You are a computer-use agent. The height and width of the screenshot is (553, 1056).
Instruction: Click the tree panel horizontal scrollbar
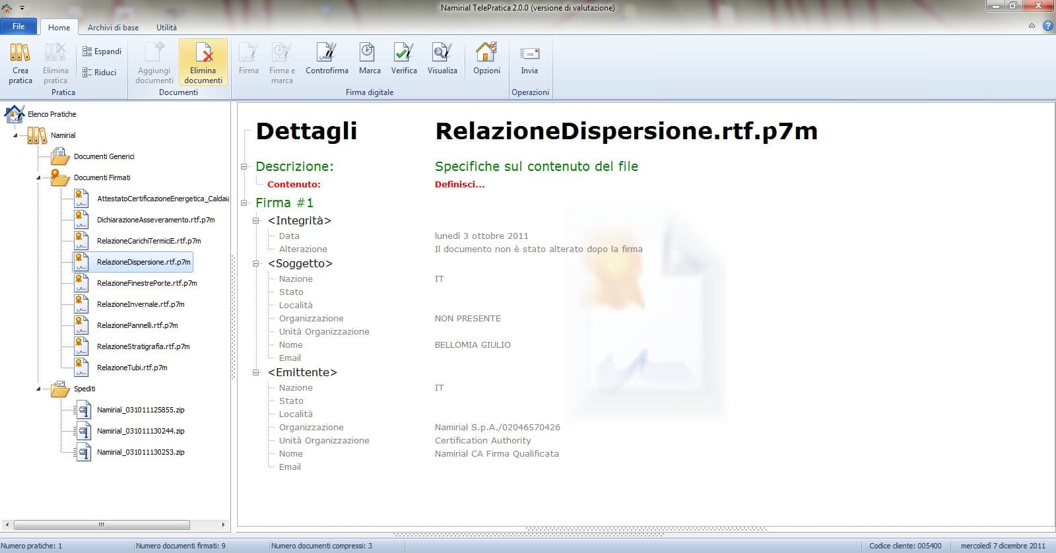102,525
